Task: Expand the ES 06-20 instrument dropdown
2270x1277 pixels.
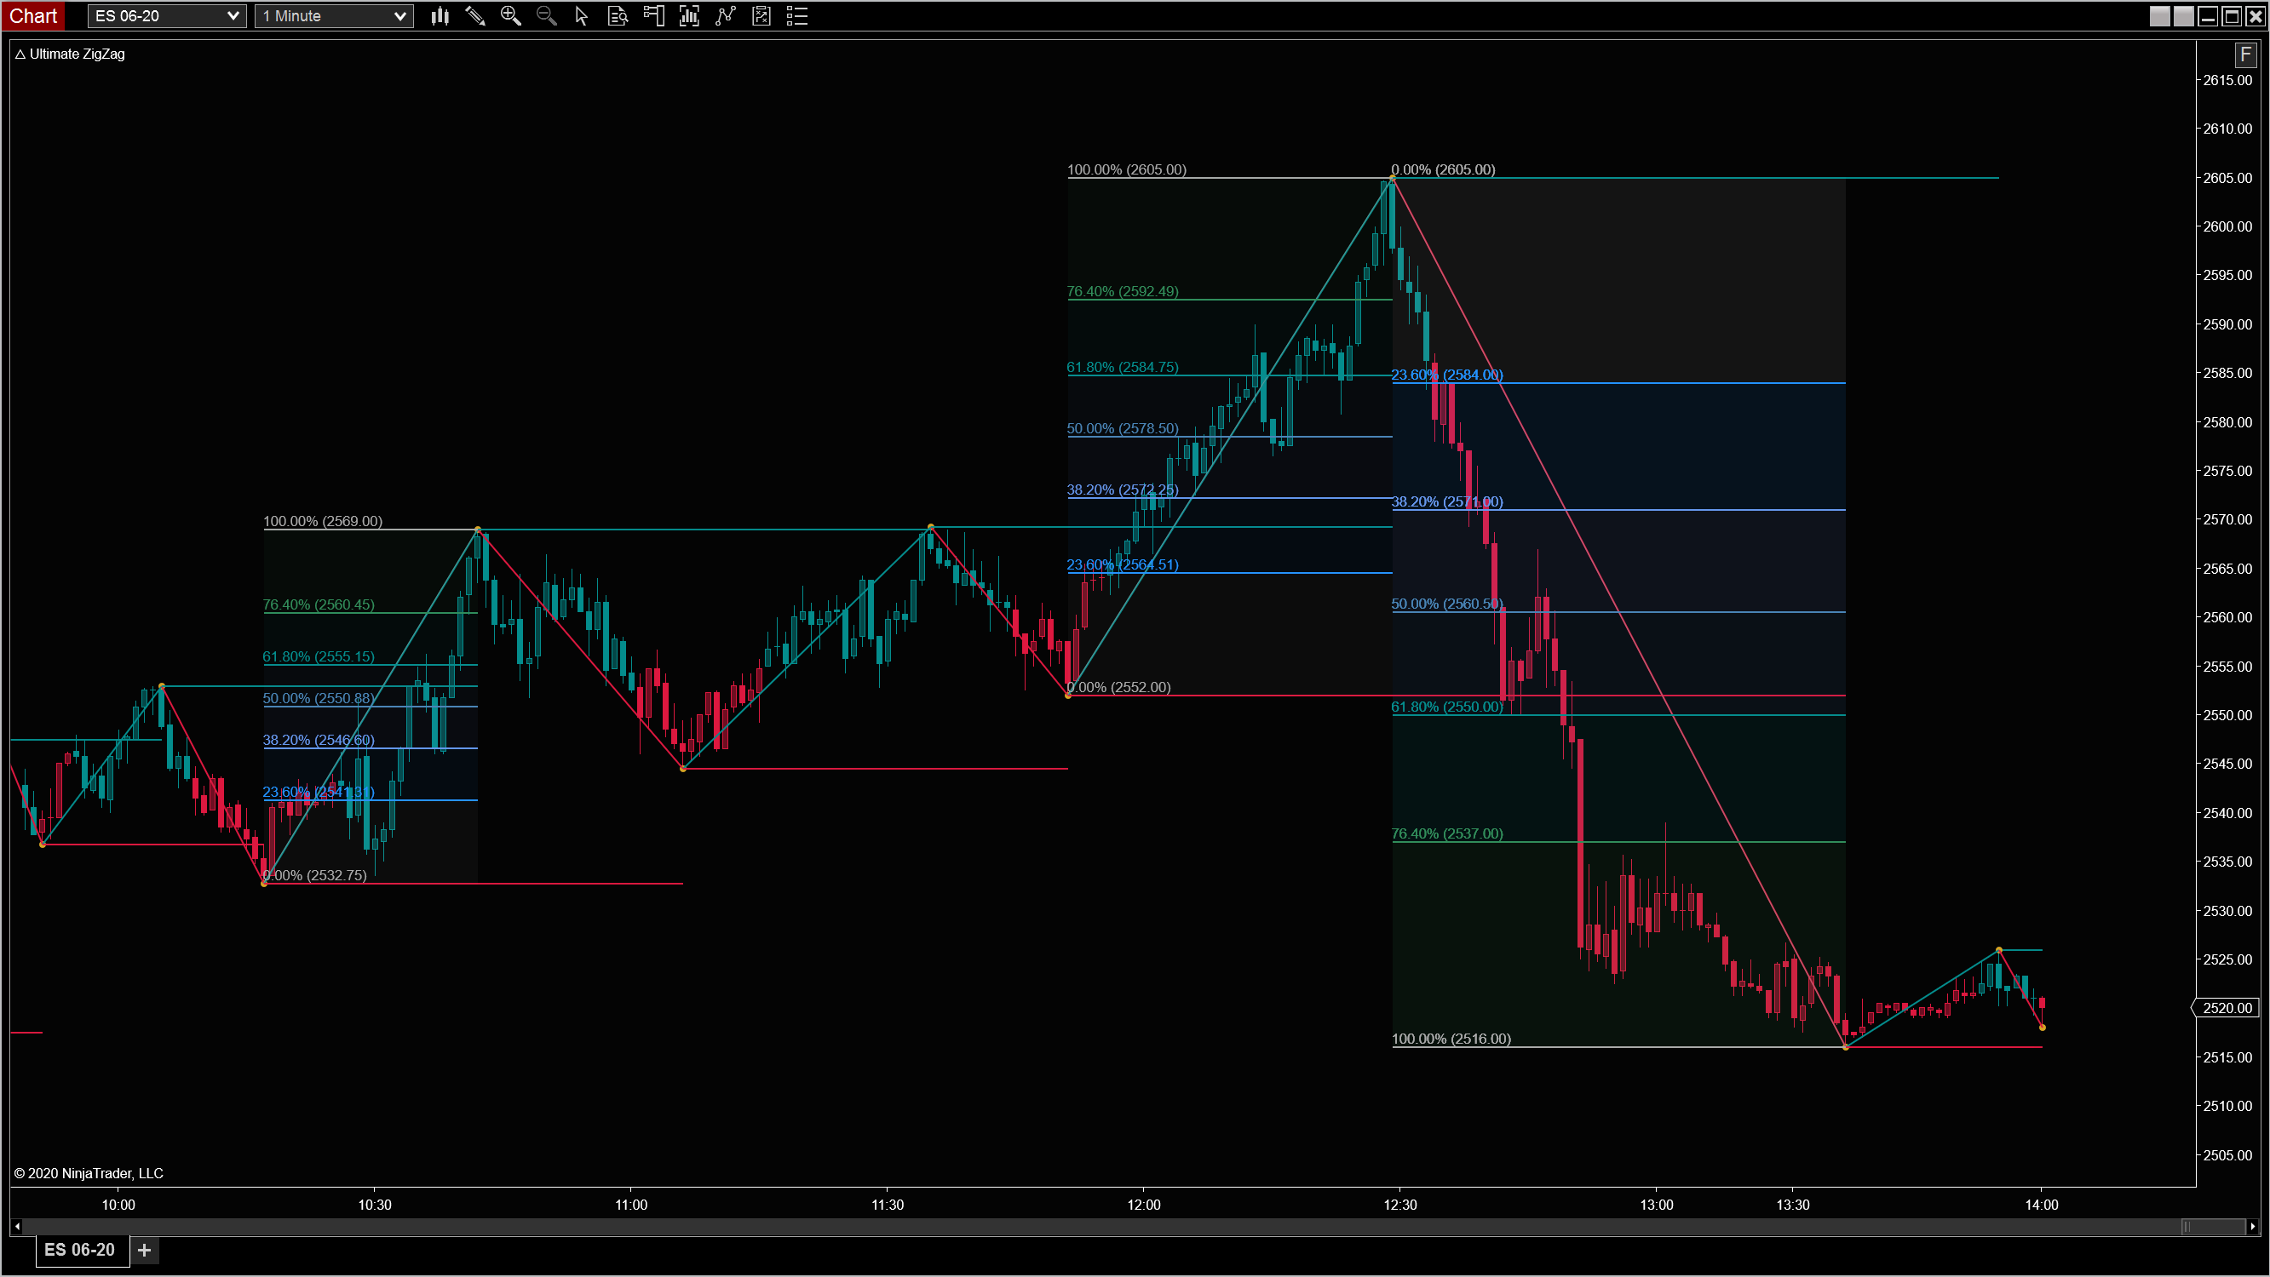Action: pyautogui.click(x=233, y=16)
